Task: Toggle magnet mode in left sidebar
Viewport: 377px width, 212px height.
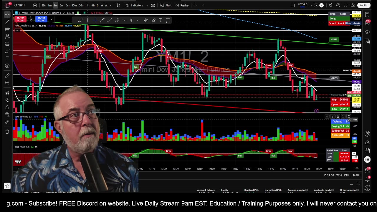Action: (7, 92)
